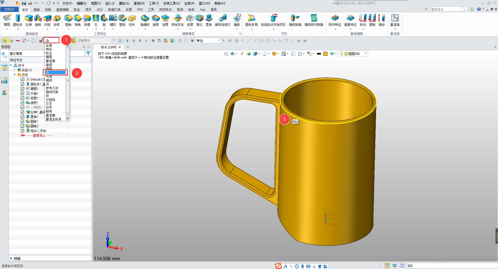Open application settings via gear icon
The height and width of the screenshot is (269, 498).
[x=472, y=9]
